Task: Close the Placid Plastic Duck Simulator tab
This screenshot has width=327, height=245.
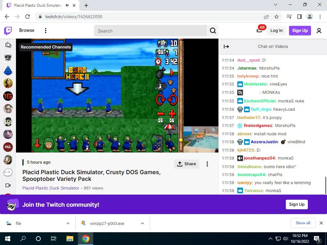Action: click(74, 5)
